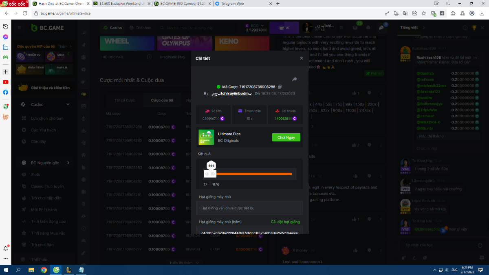
Task: Expand the Casino section in left menu
Action: (x=68, y=104)
